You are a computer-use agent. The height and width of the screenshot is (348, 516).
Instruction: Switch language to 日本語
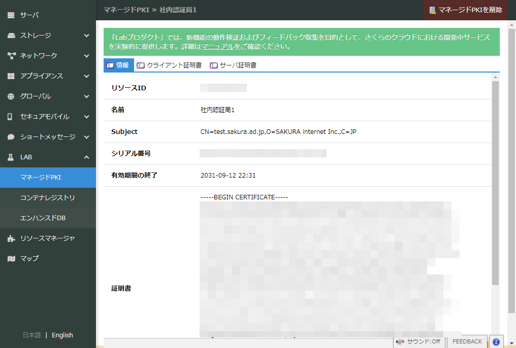click(31, 335)
